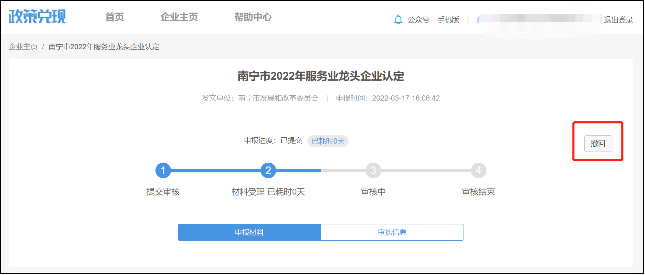Open 帮助中心 menu
The width and height of the screenshot is (645, 275).
coord(253,17)
